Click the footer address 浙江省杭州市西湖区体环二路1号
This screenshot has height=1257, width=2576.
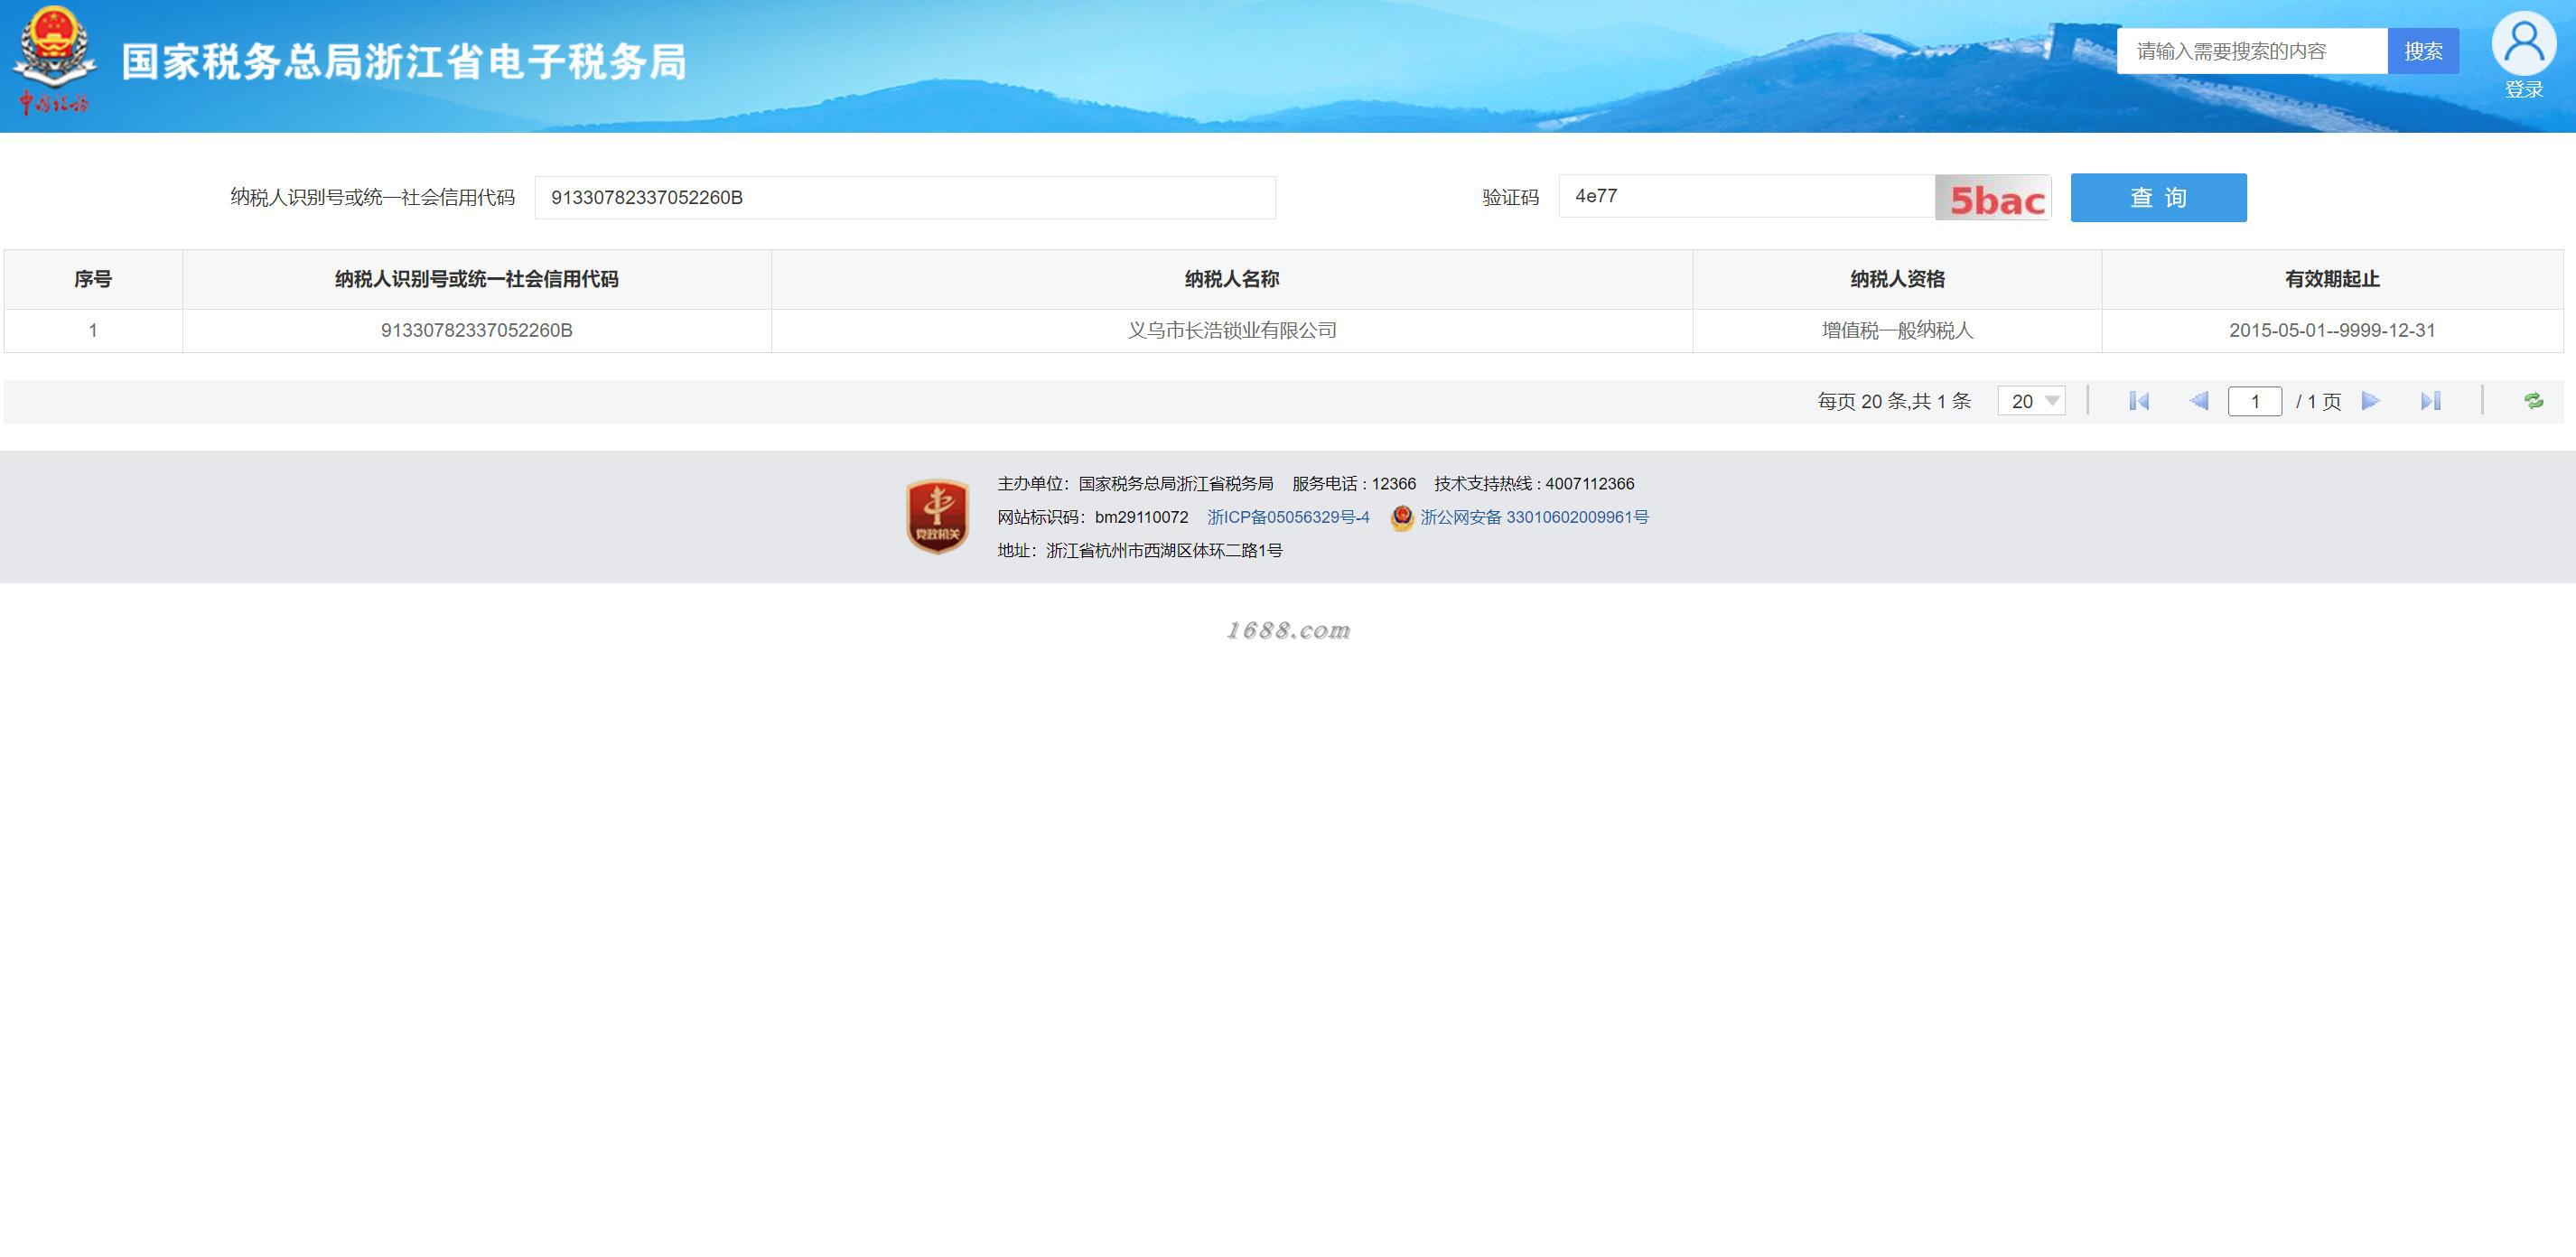1140,550
